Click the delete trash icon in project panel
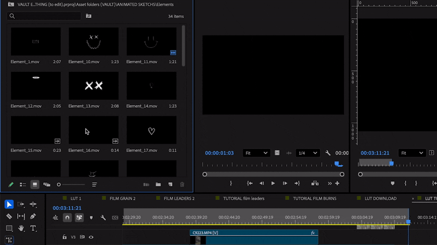The height and width of the screenshot is (245, 437). [182, 185]
